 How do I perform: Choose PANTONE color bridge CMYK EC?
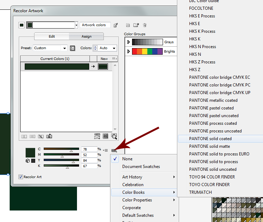(221, 77)
